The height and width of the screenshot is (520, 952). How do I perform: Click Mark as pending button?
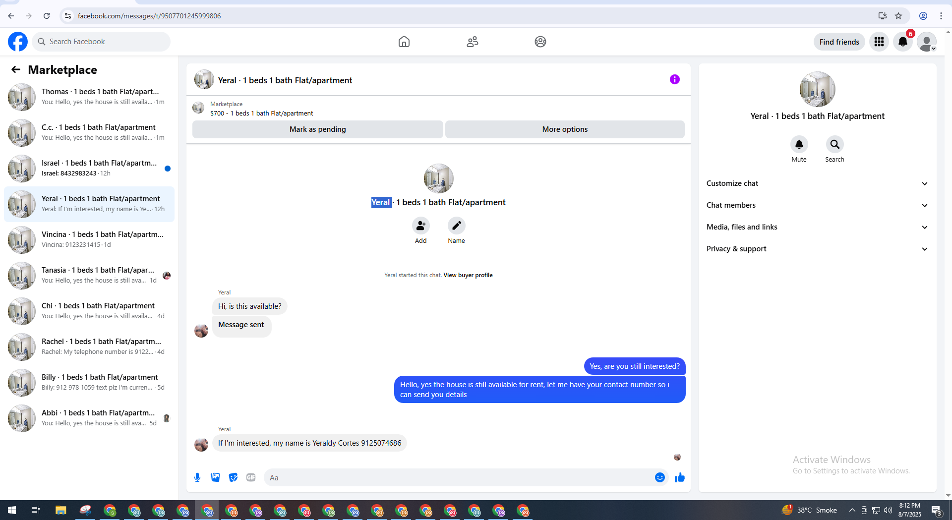coord(318,129)
